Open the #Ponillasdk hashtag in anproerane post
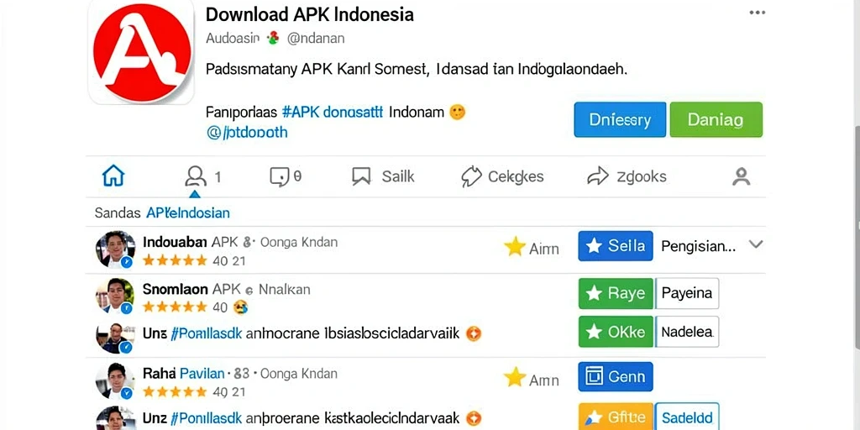Viewport: 860px width, 430px height. [207, 418]
